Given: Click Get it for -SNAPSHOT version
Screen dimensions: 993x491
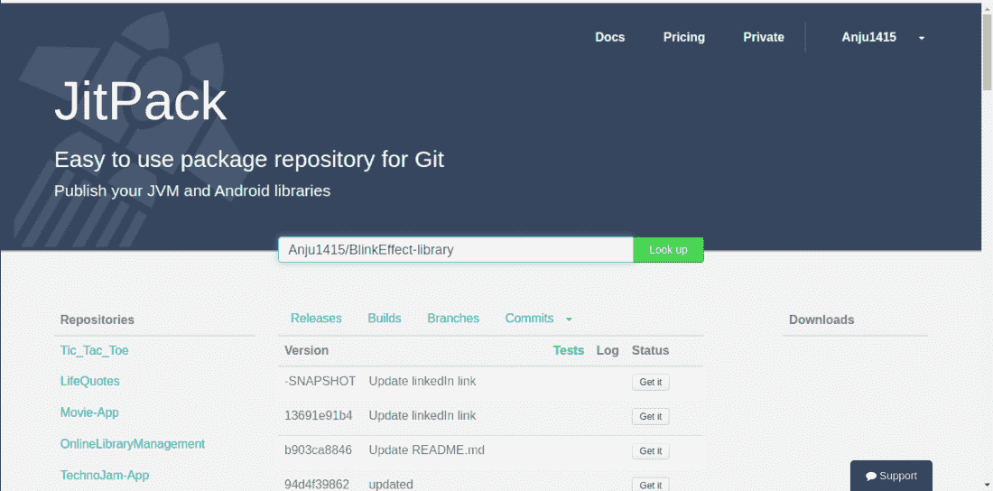Looking at the screenshot, I should (x=650, y=382).
